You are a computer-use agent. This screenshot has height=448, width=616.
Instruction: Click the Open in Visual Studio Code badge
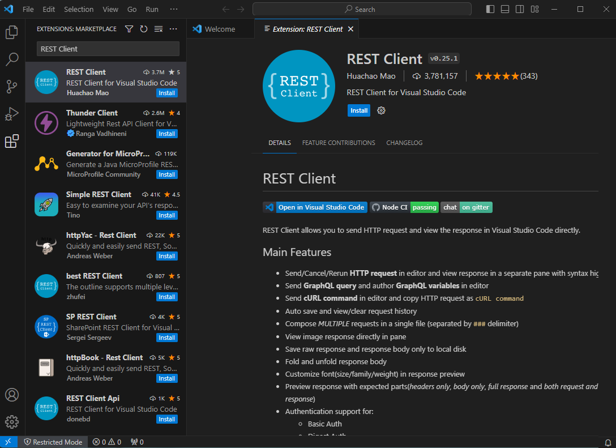(x=315, y=207)
